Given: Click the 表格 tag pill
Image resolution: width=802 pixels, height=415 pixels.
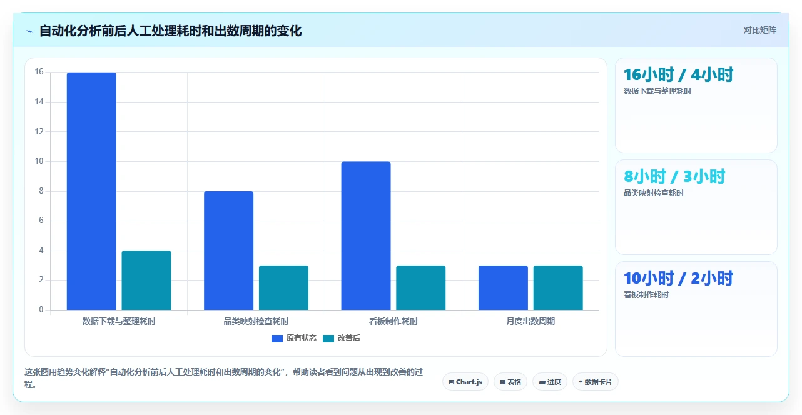Looking at the screenshot, I should [510, 382].
